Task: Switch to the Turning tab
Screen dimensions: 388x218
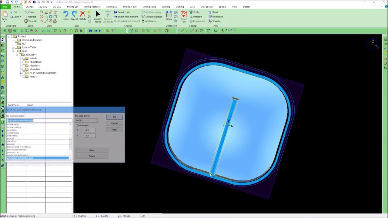Action: pyautogui.click(x=166, y=7)
